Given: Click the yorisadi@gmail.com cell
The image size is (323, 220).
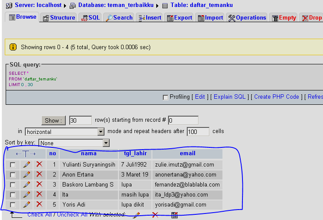Looking at the screenshot, I should click(187, 204).
